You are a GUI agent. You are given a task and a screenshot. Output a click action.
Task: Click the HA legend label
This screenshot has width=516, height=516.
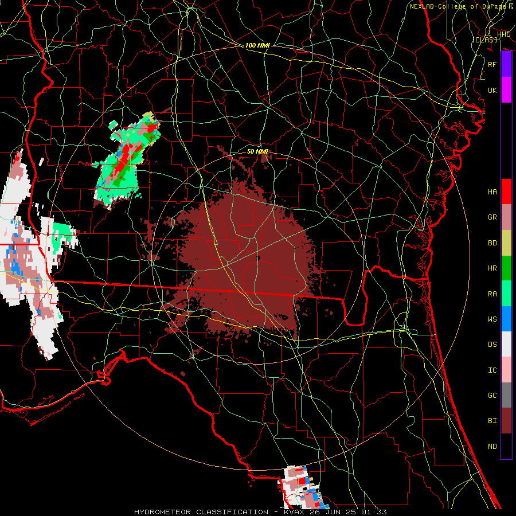click(492, 192)
